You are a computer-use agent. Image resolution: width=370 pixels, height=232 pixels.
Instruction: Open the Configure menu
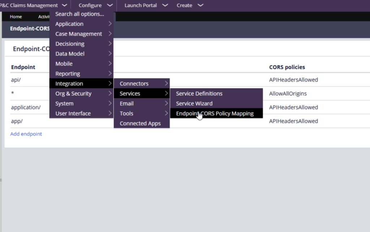(95, 5)
